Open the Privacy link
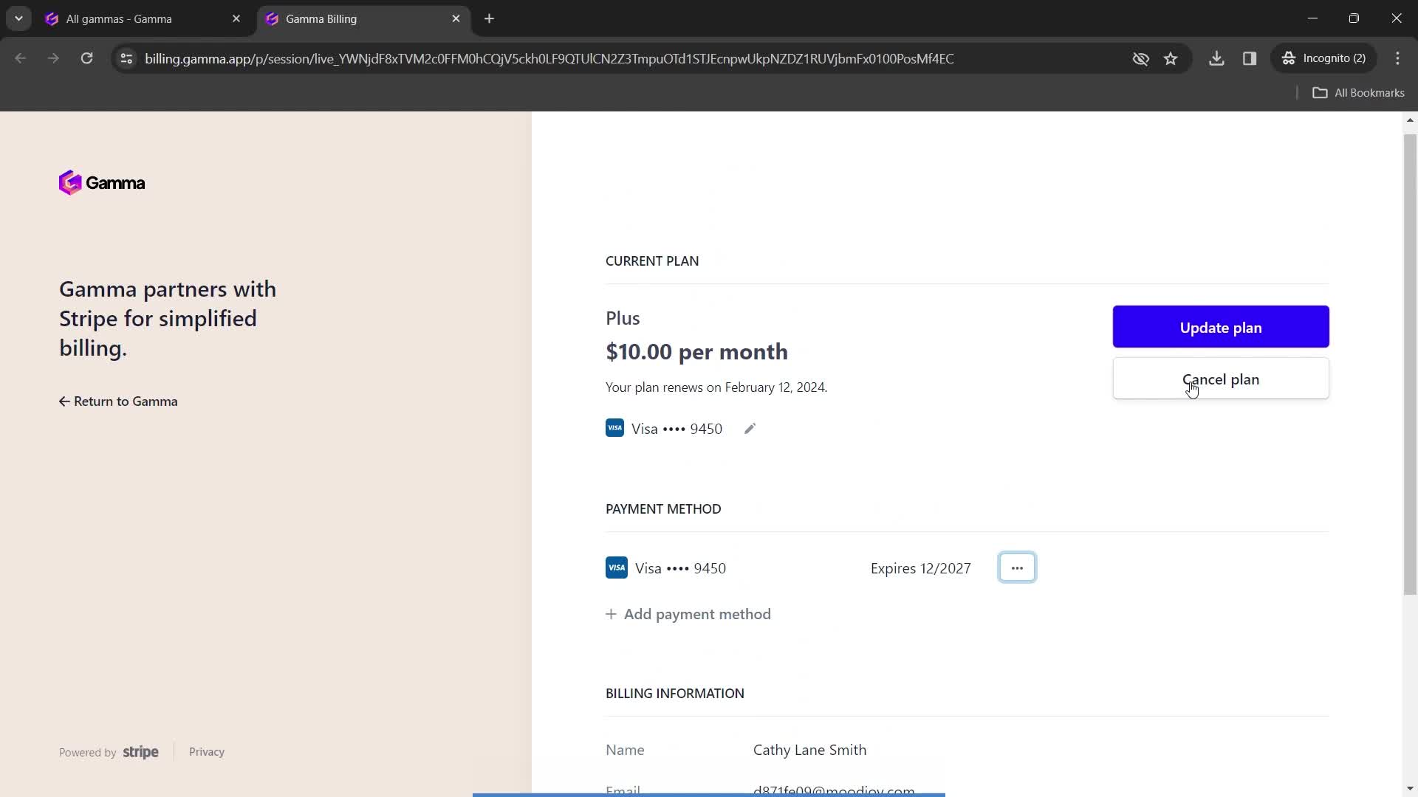 (x=207, y=752)
